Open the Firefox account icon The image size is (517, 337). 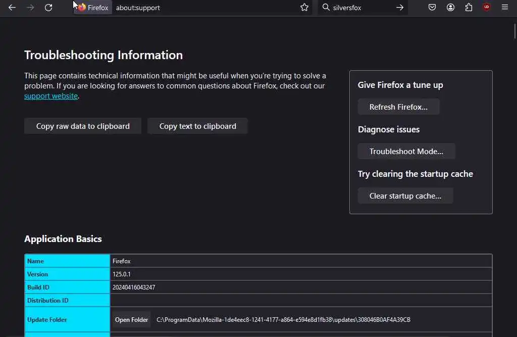tap(450, 7)
